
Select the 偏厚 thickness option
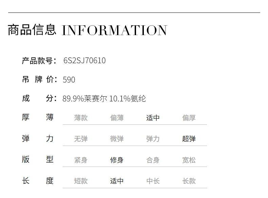189,118
